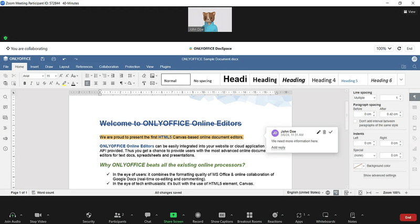The height and width of the screenshot is (224, 420).
Task: Open Zoom Whiteboards
Action: coord(325,217)
